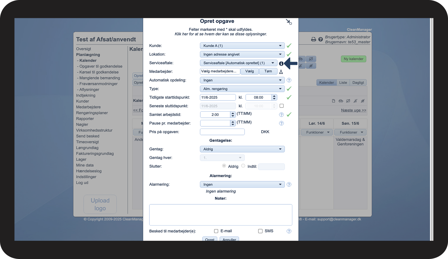The height and width of the screenshot is (259, 448).
Task: Click the crossed-out box icon in the calendar toolbar row
Action: (348, 101)
